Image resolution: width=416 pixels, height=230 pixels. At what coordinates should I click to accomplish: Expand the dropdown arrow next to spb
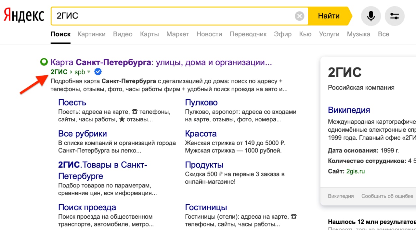coord(89,72)
